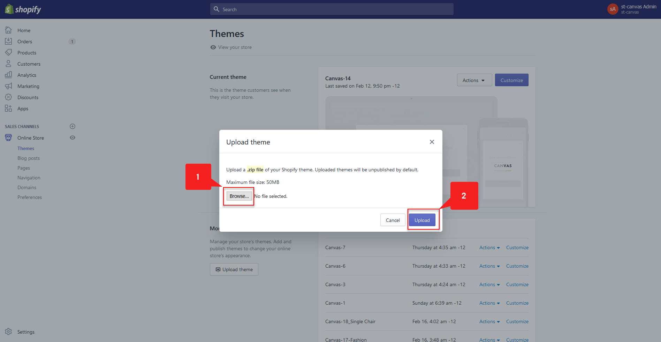Customize the current Canvas-14 theme
The image size is (661, 342).
click(x=511, y=80)
